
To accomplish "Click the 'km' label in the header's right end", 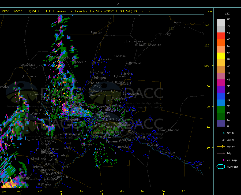I will pos(209,11).
